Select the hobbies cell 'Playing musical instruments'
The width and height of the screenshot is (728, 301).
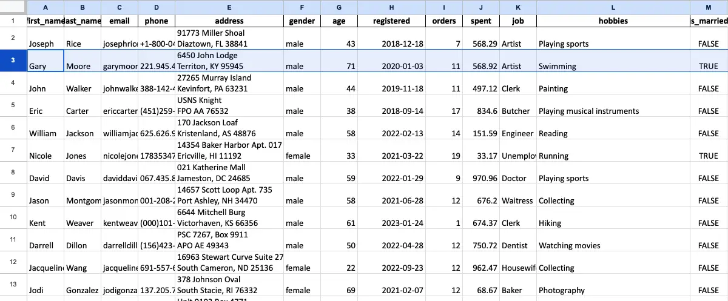coord(613,105)
